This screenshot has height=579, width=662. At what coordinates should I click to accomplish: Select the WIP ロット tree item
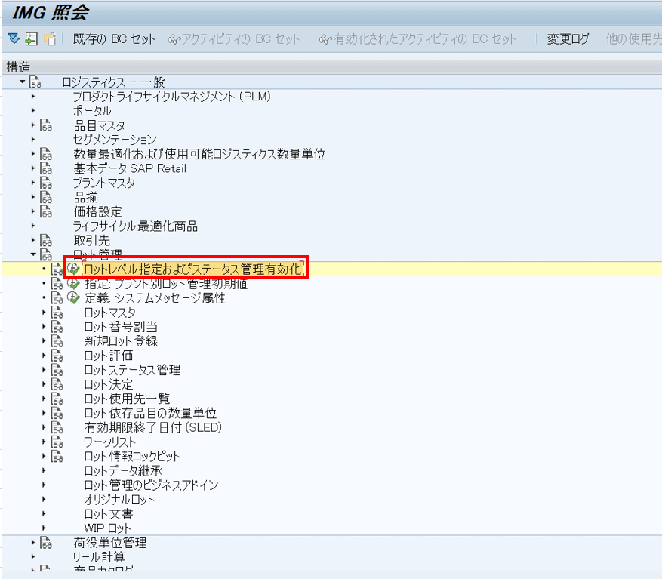(x=107, y=528)
